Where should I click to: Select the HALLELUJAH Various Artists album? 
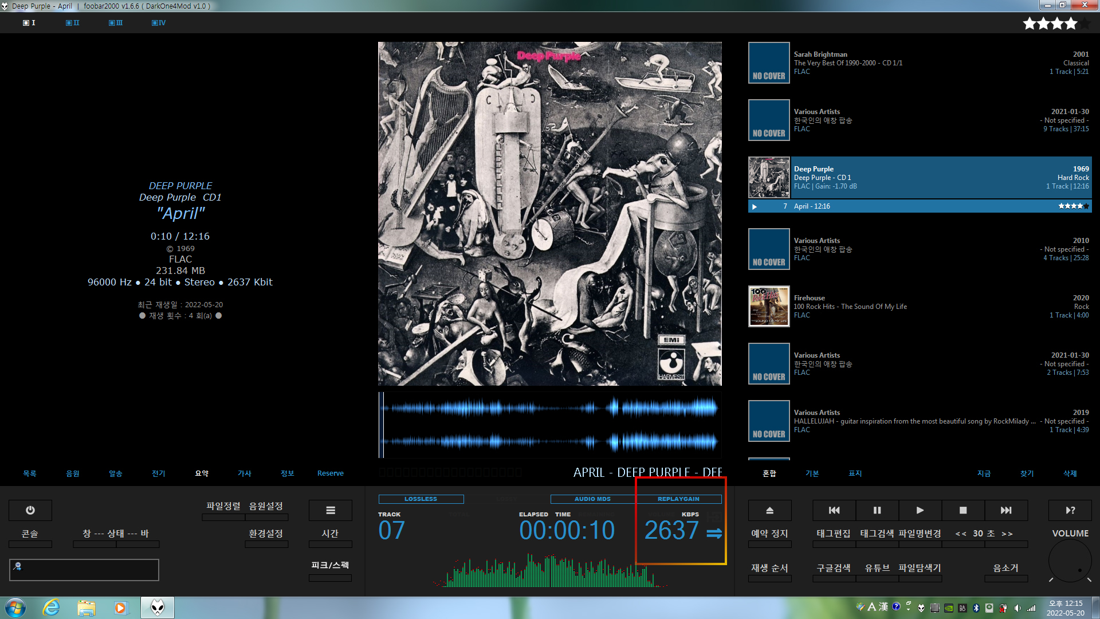(920, 421)
